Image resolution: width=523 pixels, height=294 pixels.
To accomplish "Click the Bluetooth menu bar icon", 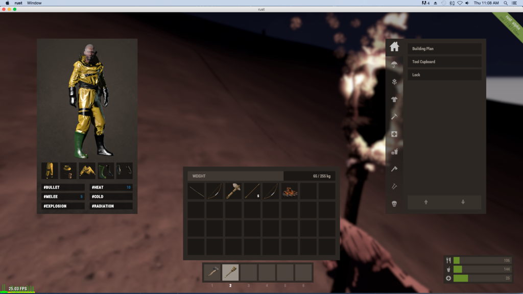I will [451, 3].
